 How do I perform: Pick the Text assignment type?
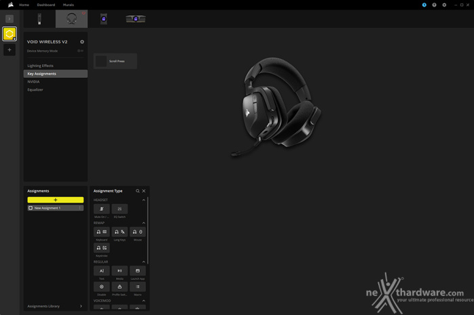(102, 271)
